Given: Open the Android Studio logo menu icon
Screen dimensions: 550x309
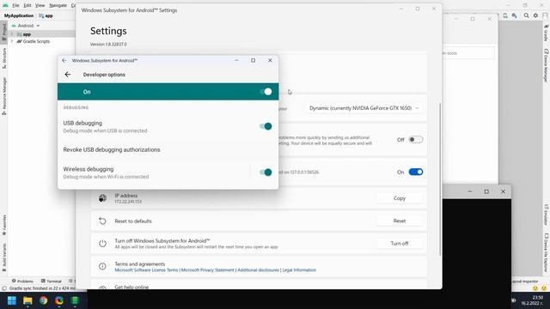Looking at the screenshot, I should point(5,5).
